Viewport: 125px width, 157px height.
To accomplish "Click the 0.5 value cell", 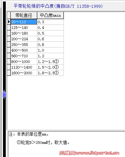I will (50, 33).
